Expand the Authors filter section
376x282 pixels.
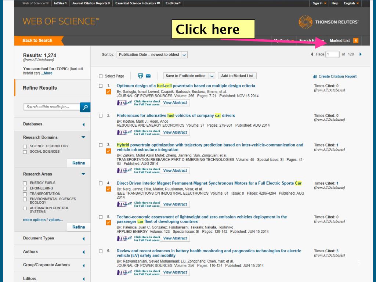[83, 252]
